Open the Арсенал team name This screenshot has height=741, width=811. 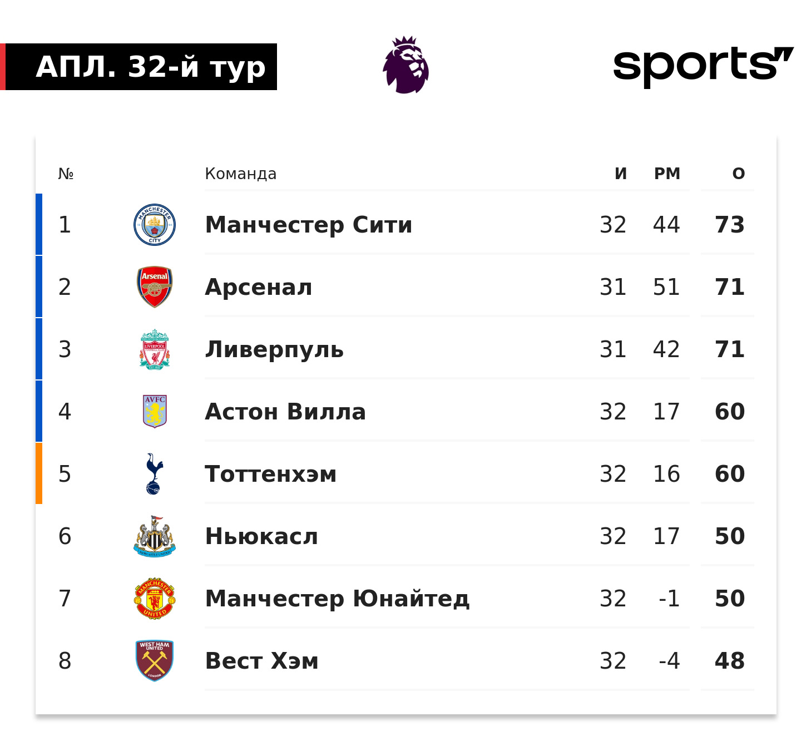[x=259, y=287]
